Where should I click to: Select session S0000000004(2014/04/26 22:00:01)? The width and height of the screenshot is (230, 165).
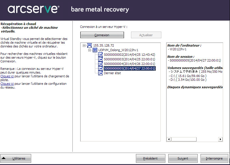point(129,64)
